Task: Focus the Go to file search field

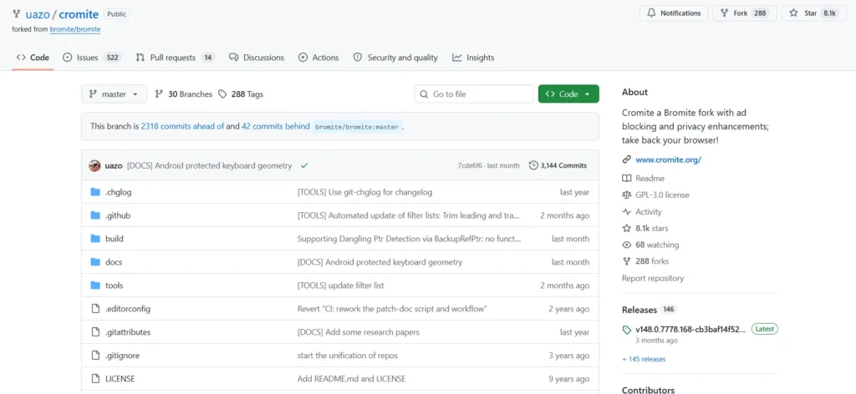Action: (474, 93)
